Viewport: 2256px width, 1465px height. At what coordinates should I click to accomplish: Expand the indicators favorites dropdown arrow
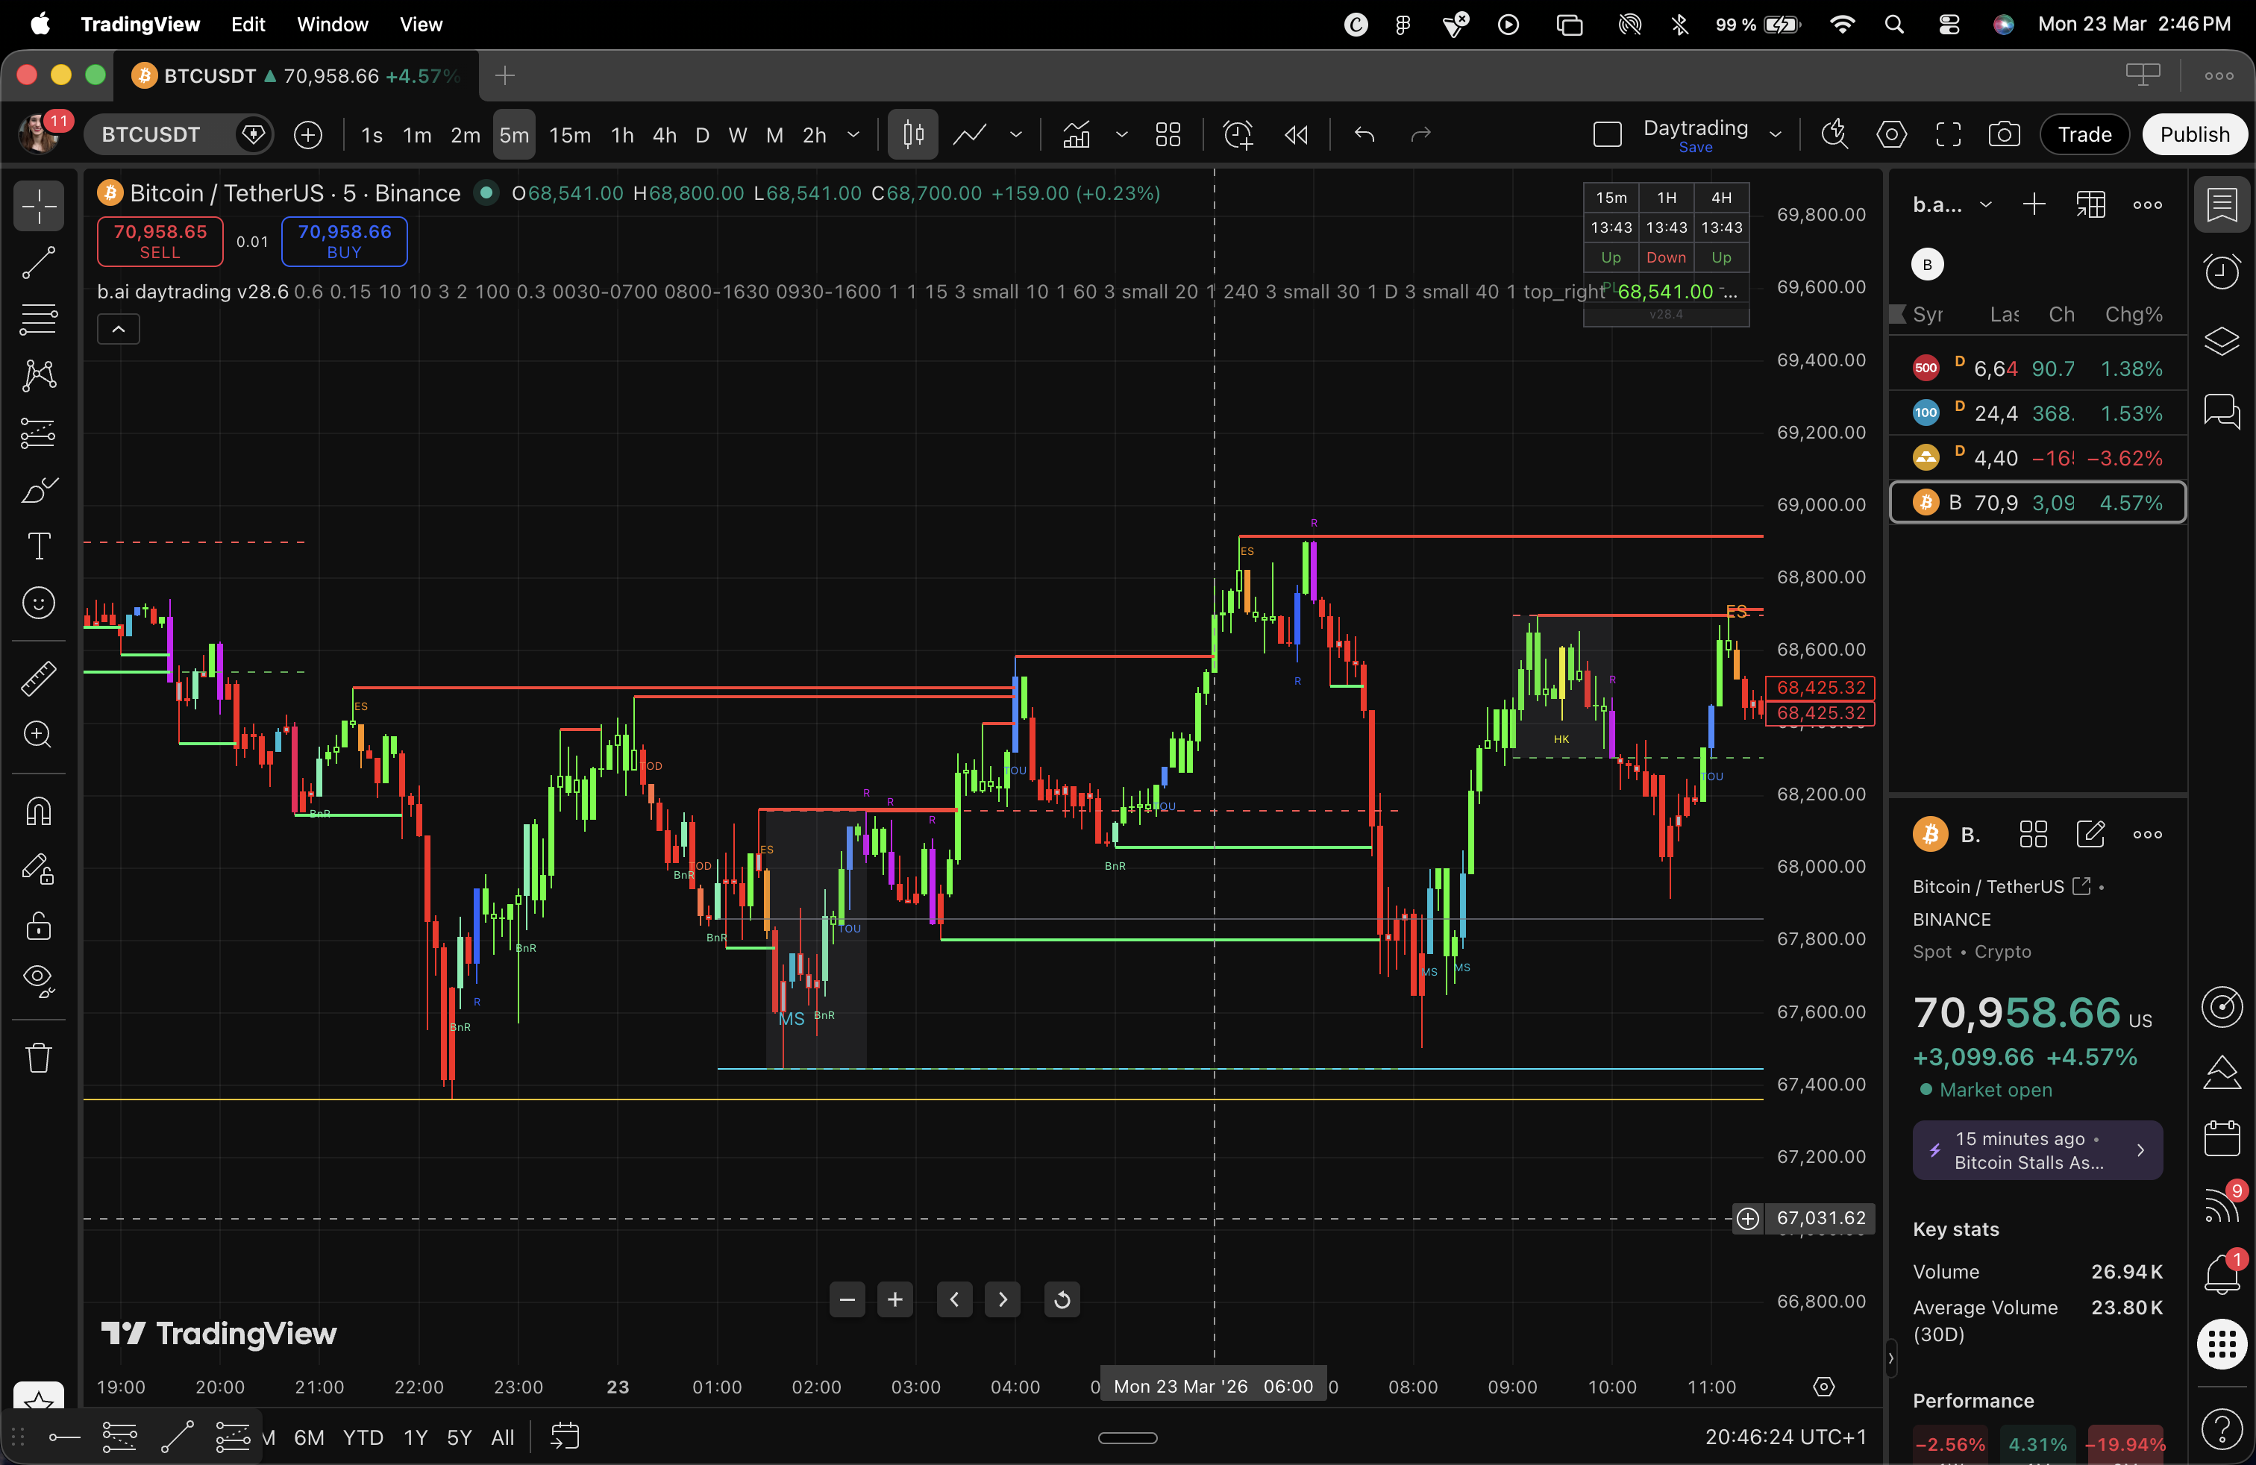1121,134
